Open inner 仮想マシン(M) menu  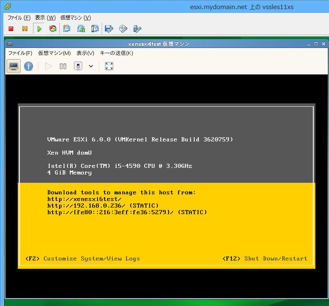pos(54,53)
